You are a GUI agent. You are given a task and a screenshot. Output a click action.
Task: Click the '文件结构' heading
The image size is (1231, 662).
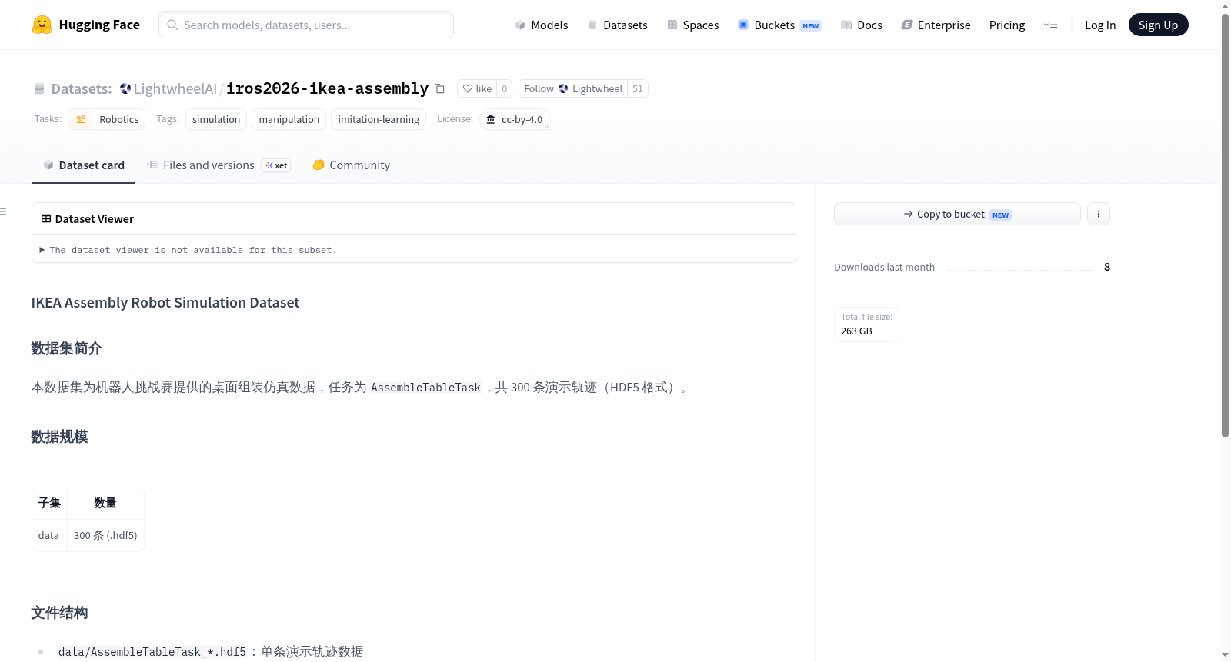pos(60,613)
